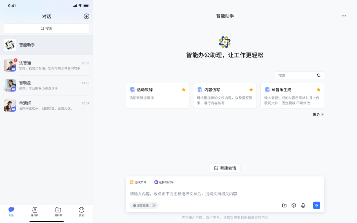Click the headline 智能办公助理，让工作更轻松

click(225, 55)
